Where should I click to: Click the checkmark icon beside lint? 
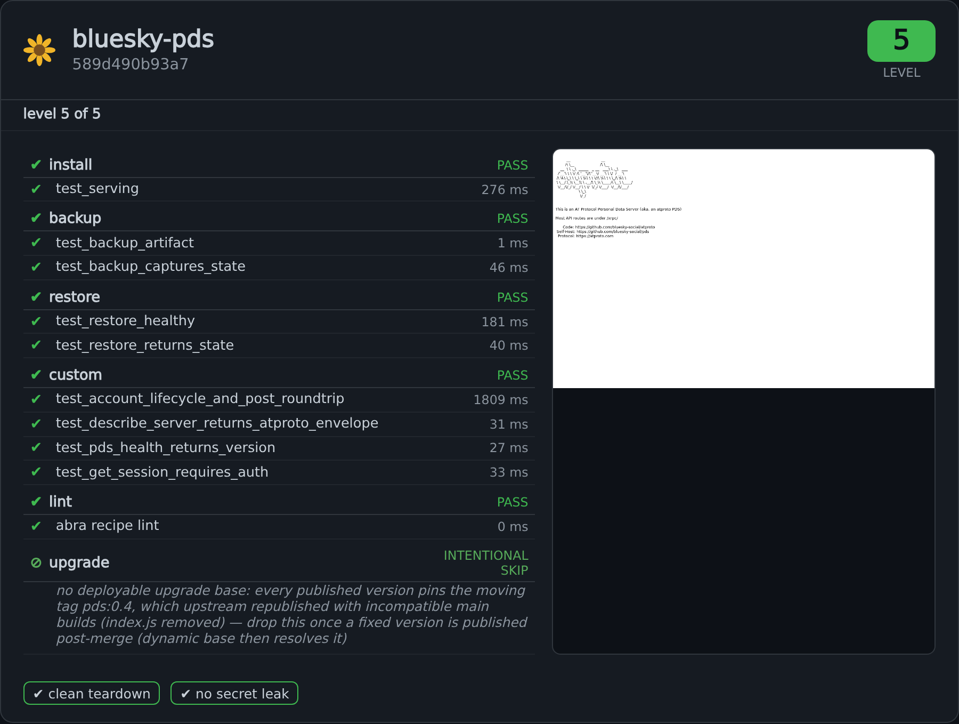(36, 502)
